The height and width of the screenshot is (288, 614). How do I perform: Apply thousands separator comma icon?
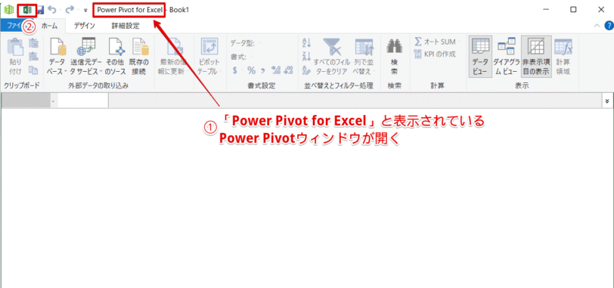[x=264, y=70]
